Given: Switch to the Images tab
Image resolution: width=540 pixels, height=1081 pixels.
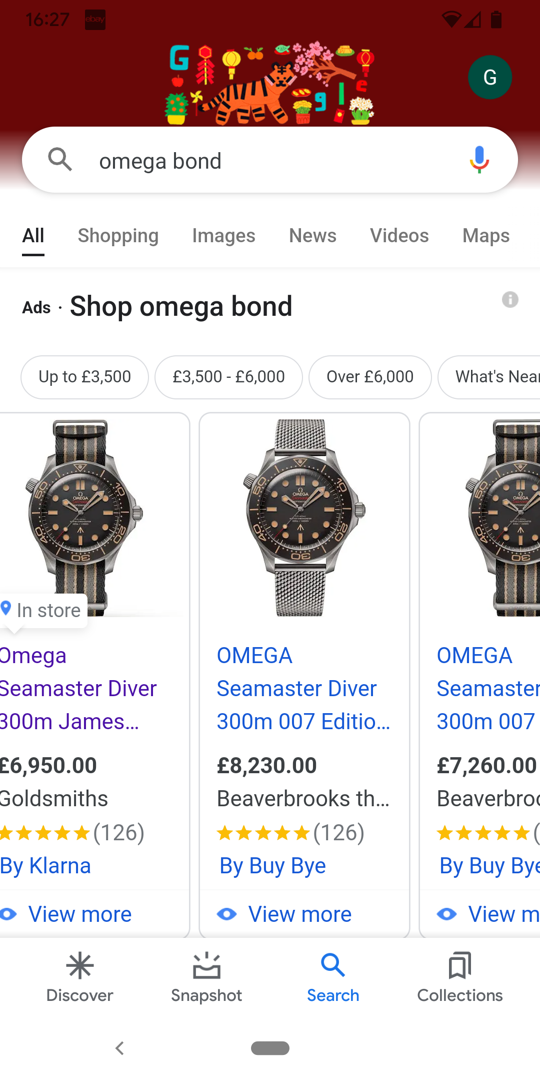Looking at the screenshot, I should tap(223, 236).
